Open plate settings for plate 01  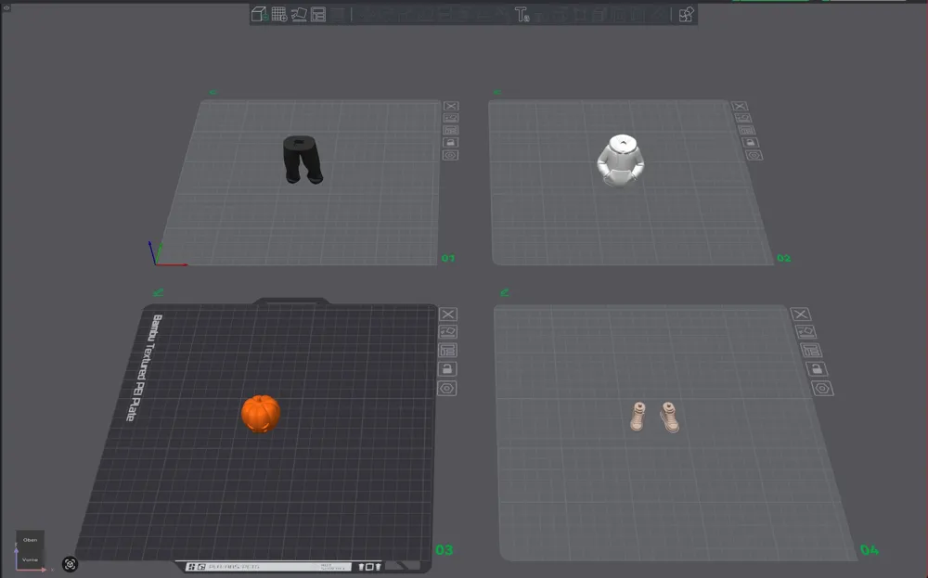tap(451, 155)
